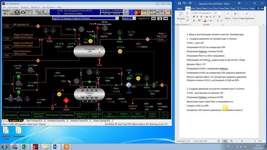Expand the Стили styles group
267x150 pixels.
(x=235, y=17)
